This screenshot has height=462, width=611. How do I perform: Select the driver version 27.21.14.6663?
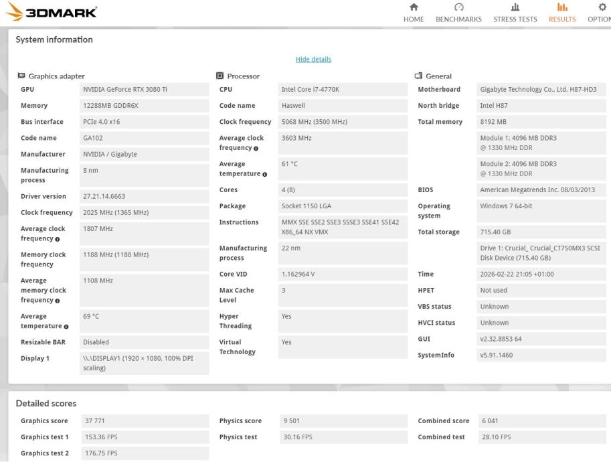[x=144, y=196]
